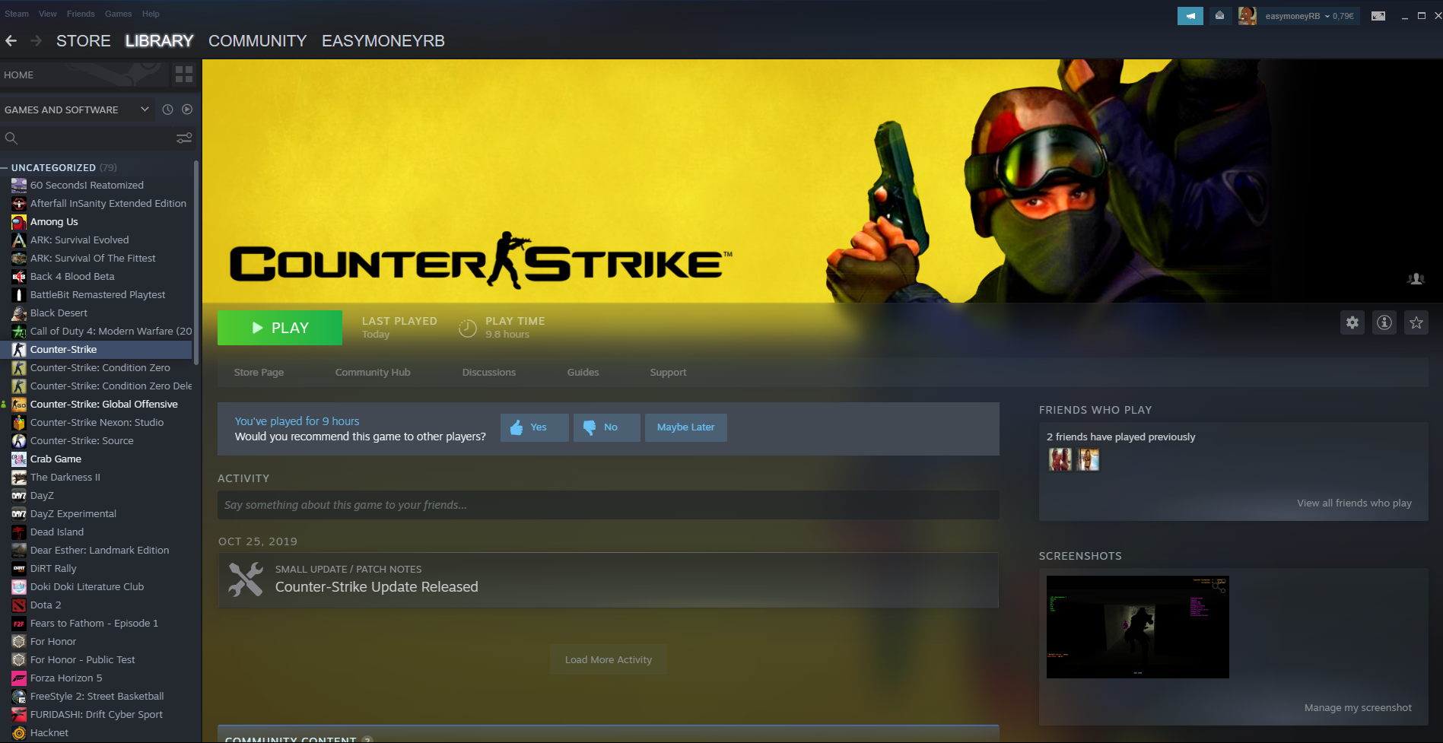Go back with the back arrow

[x=11, y=41]
